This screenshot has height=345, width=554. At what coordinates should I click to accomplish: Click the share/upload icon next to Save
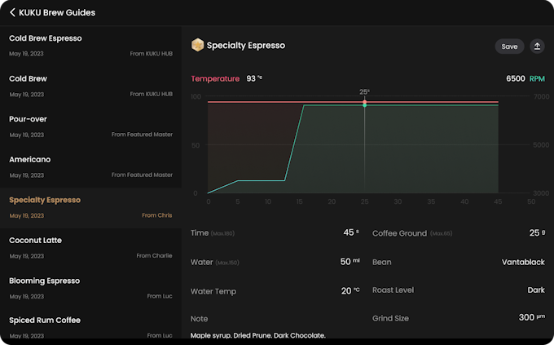(537, 46)
